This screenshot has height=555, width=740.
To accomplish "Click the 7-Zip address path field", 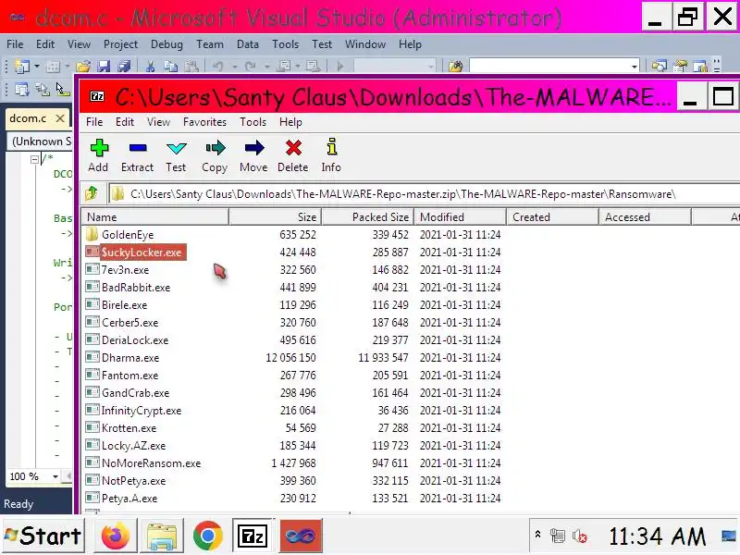I will [x=424, y=194].
